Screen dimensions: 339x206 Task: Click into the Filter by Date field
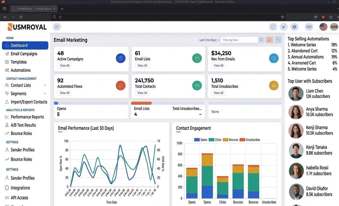(x=240, y=40)
